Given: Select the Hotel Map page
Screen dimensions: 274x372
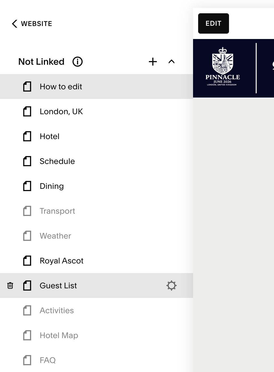Looking at the screenshot, I should [x=59, y=335].
